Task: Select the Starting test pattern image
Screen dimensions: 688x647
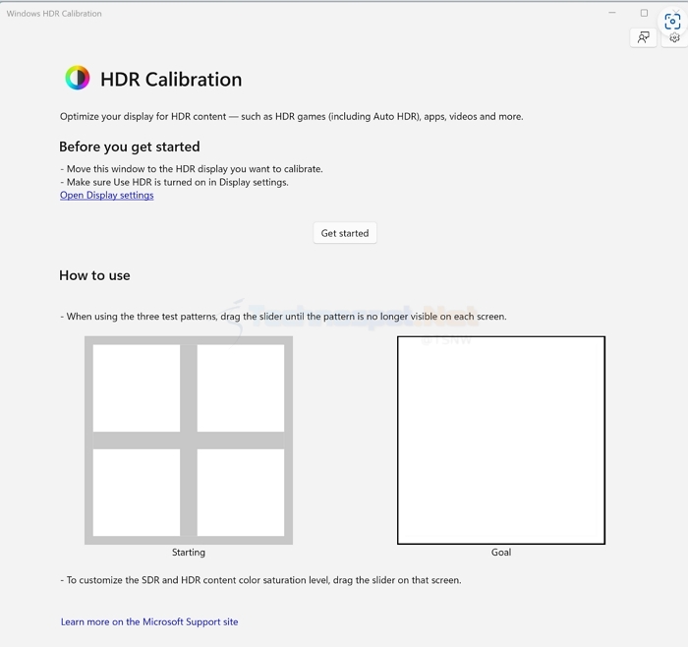Action: coord(189,441)
